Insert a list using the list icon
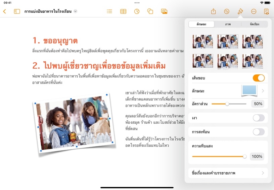 pos(109,11)
